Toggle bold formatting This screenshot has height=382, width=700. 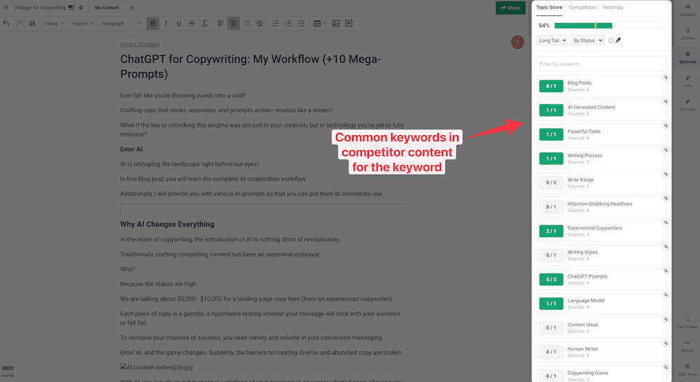tap(153, 23)
